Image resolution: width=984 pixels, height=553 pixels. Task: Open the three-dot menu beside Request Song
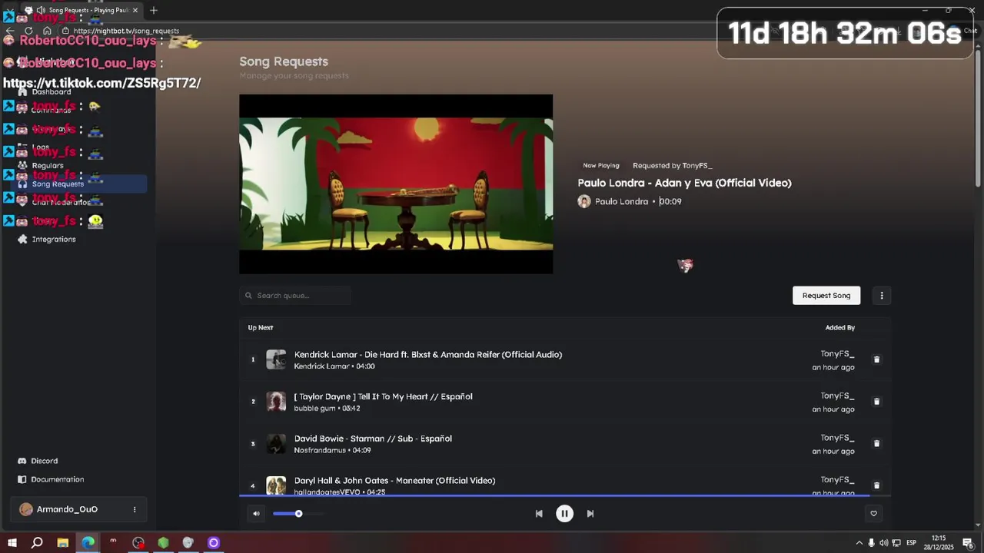coord(882,296)
